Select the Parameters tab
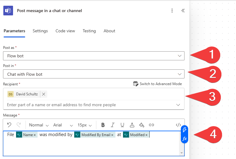 (15, 31)
